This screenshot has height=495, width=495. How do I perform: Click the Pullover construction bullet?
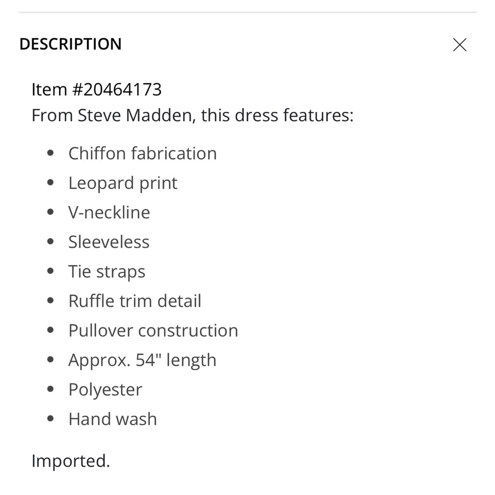click(153, 331)
